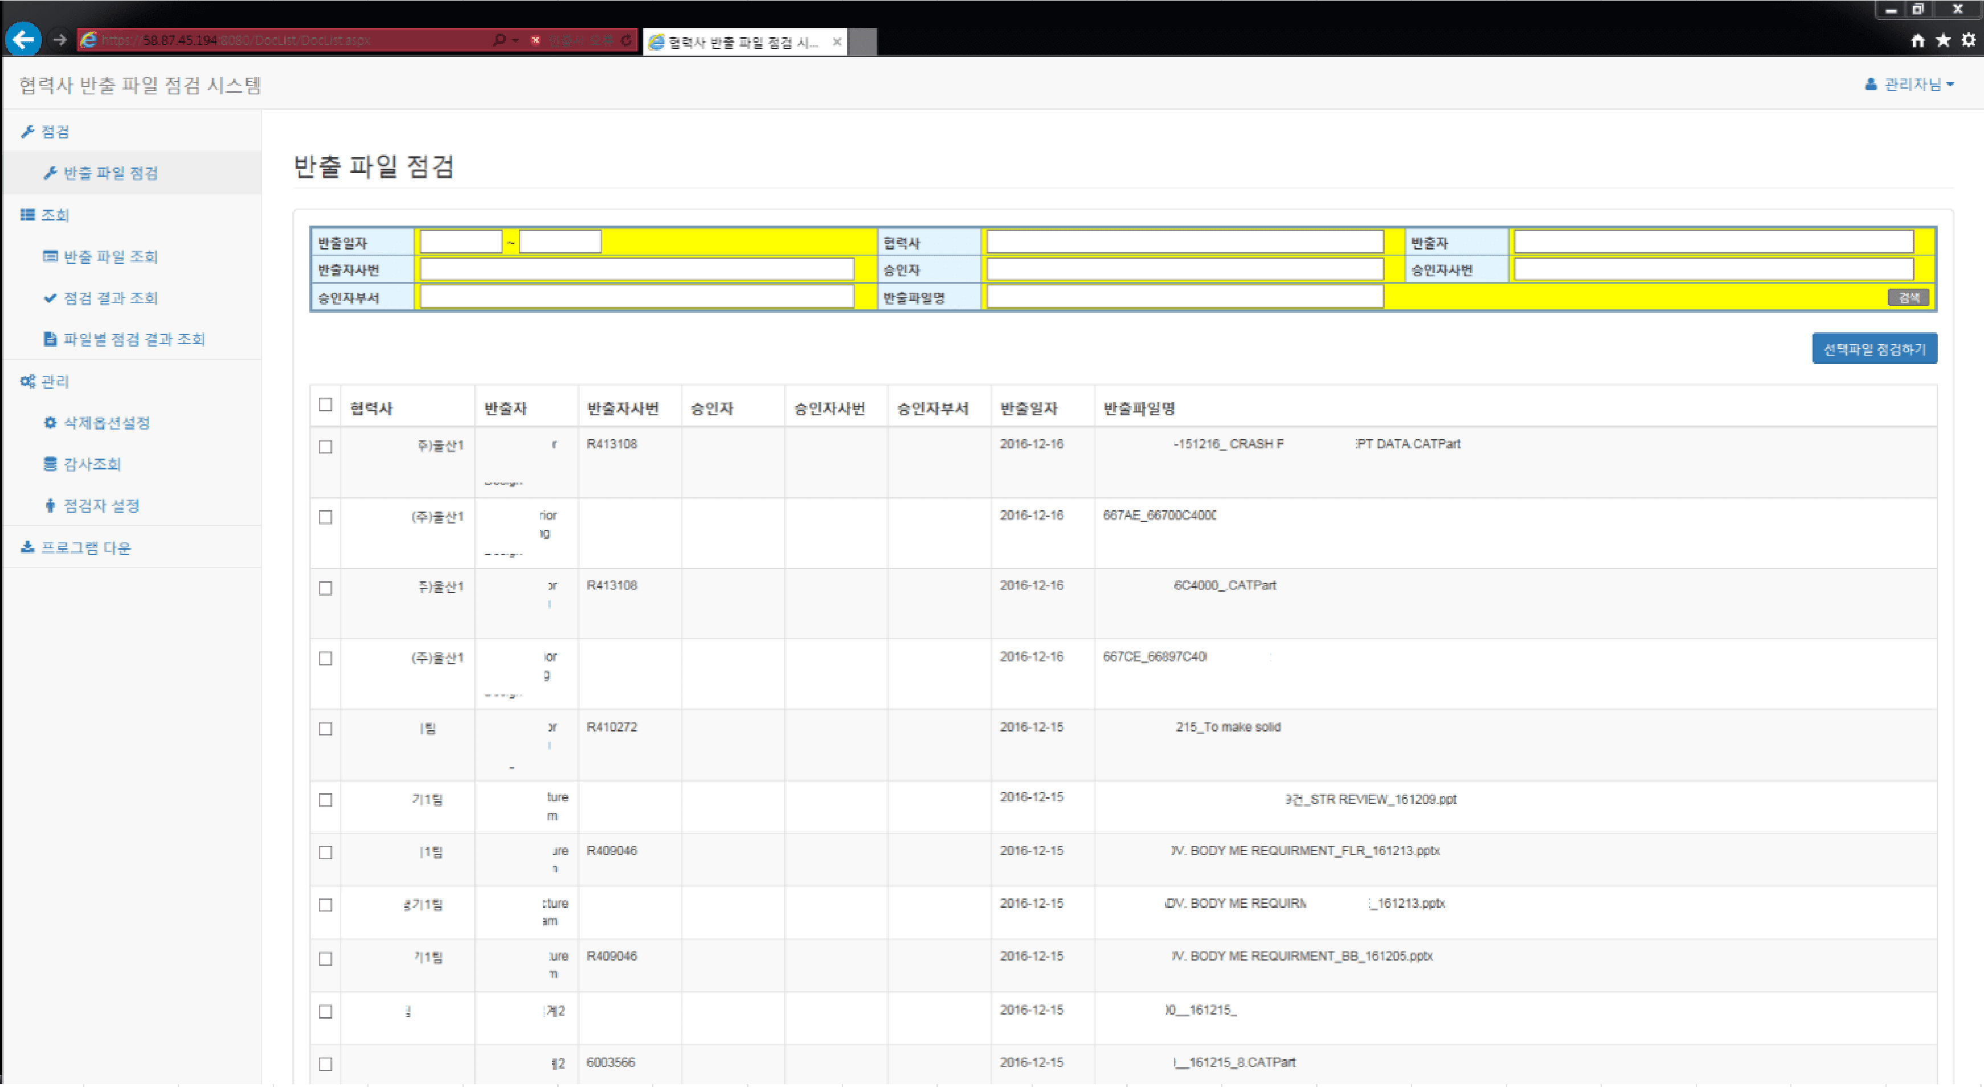
Task: Open 감사조회 sidebar item
Action: click(83, 464)
